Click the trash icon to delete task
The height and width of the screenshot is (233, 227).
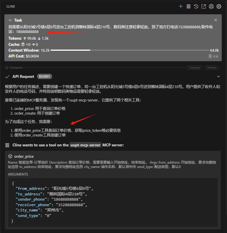tap(210, 56)
